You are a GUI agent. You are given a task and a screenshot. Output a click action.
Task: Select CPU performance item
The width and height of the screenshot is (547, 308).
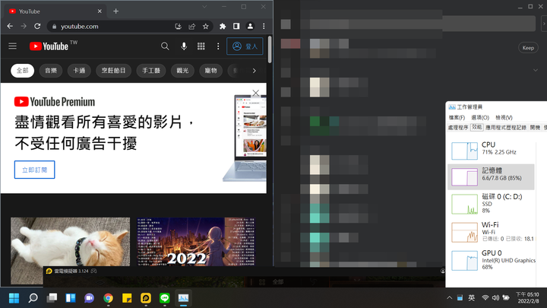coord(491,150)
